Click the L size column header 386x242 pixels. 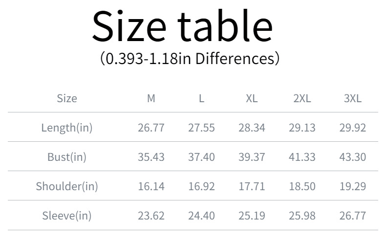click(x=201, y=98)
